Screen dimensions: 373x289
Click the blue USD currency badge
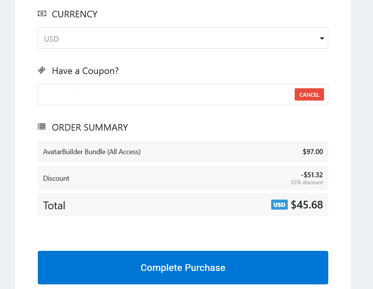(279, 205)
